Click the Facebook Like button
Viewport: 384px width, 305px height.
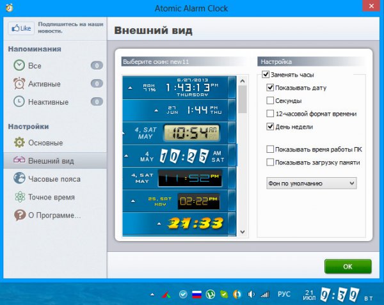pos(21,28)
